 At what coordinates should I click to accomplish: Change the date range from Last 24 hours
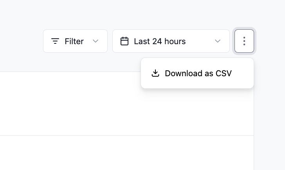[x=171, y=41]
